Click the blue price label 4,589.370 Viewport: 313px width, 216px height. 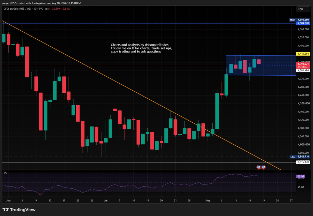click(x=303, y=23)
